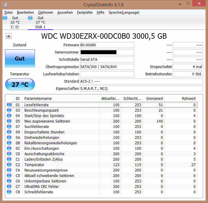Click the Rohwert column header
208x203 pixels.
181,99
